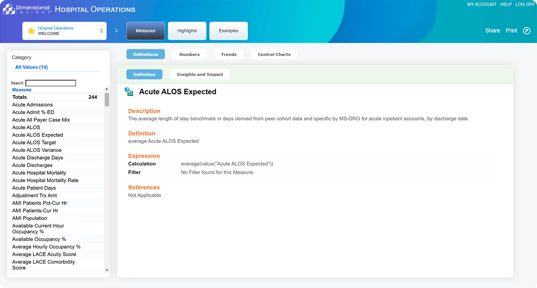Screen dimensions: 537x288
Task: Click the Dimensional Insight logo icon
Action: click(9, 9)
